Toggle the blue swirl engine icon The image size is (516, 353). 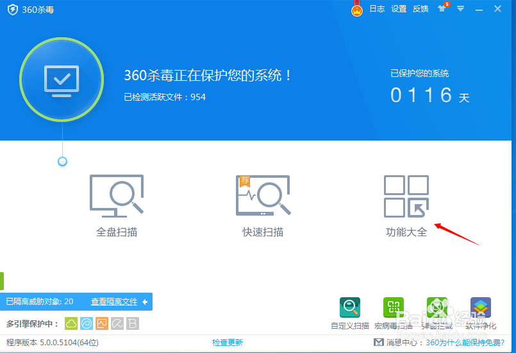click(x=87, y=323)
